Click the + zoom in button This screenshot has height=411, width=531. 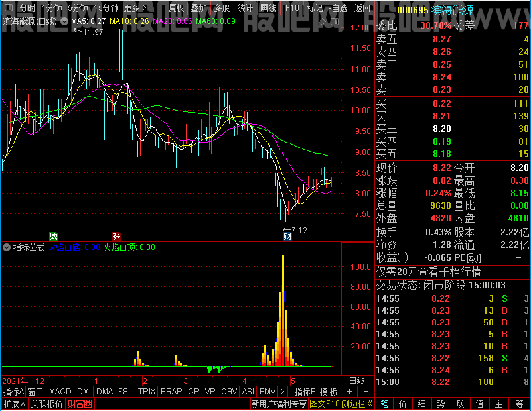[350, 391]
